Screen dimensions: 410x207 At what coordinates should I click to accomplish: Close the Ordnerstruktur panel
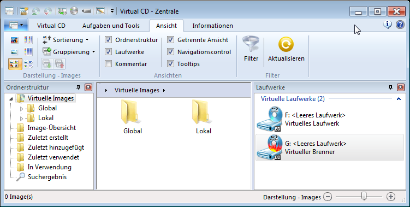click(x=88, y=87)
